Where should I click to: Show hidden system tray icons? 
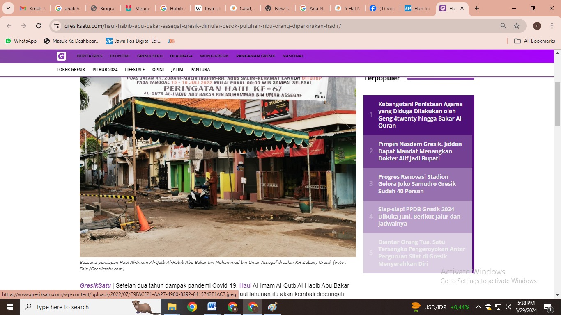coord(478,307)
